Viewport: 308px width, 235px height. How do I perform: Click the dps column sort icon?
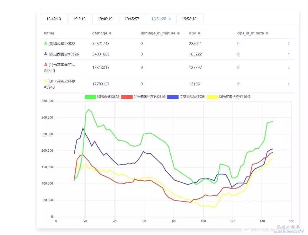199,33
